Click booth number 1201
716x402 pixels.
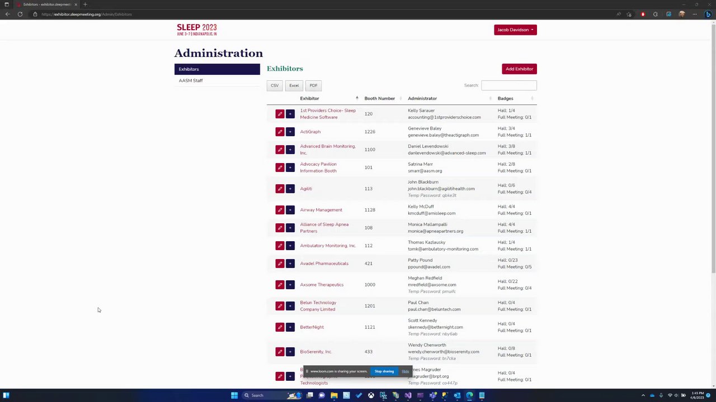tap(370, 306)
